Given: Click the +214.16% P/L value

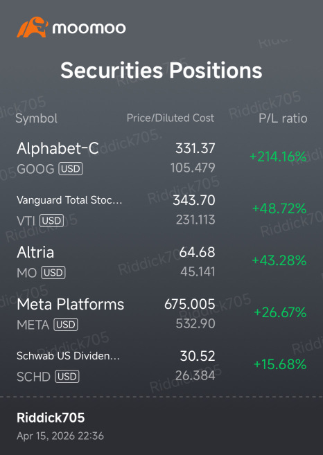Looking at the screenshot, I should click(278, 157).
